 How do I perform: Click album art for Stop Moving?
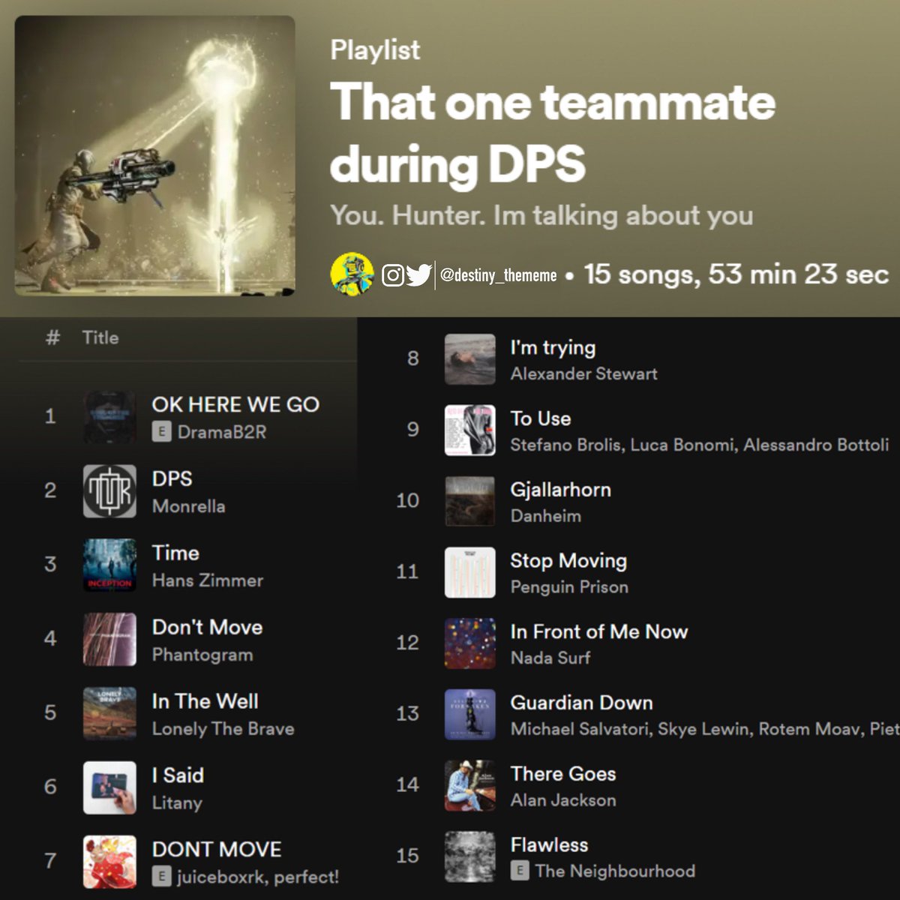click(469, 572)
